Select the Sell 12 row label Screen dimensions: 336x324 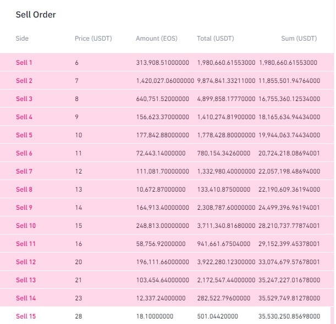pos(26,262)
